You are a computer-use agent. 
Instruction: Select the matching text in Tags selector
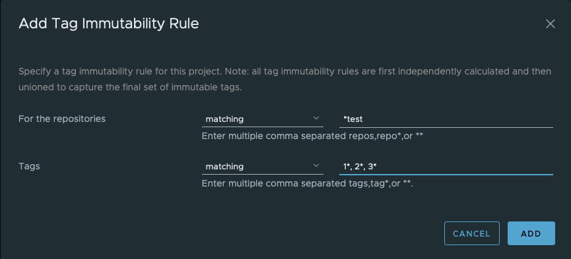click(x=224, y=167)
